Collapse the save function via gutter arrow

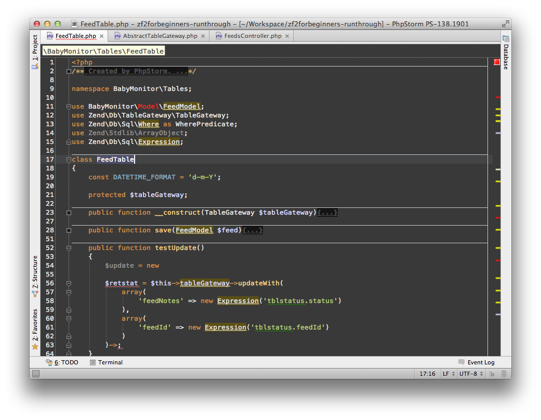tap(69, 230)
